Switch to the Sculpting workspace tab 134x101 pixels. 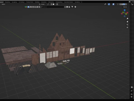(14, 2)
